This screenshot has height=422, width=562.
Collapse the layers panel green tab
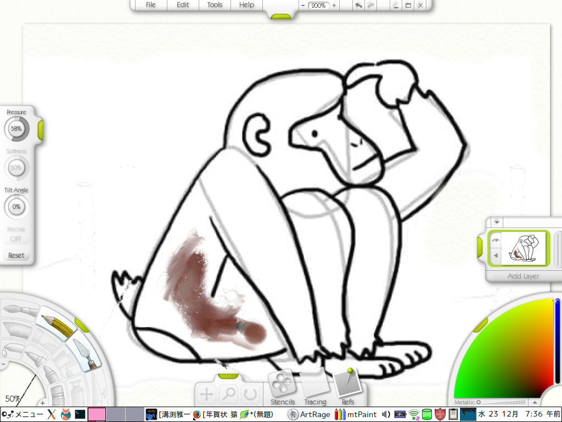(x=480, y=247)
